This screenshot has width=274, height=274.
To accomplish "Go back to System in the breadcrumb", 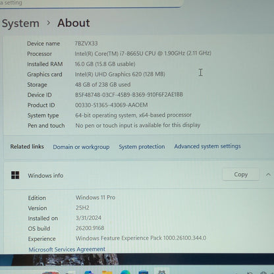I will [x=20, y=23].
